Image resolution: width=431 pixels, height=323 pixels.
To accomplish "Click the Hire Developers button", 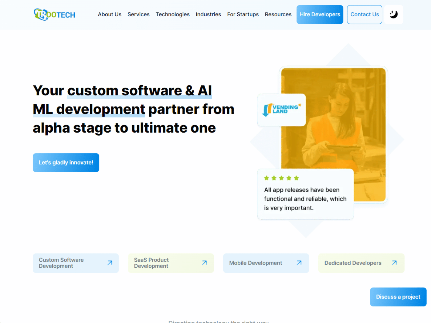I will pos(320,14).
